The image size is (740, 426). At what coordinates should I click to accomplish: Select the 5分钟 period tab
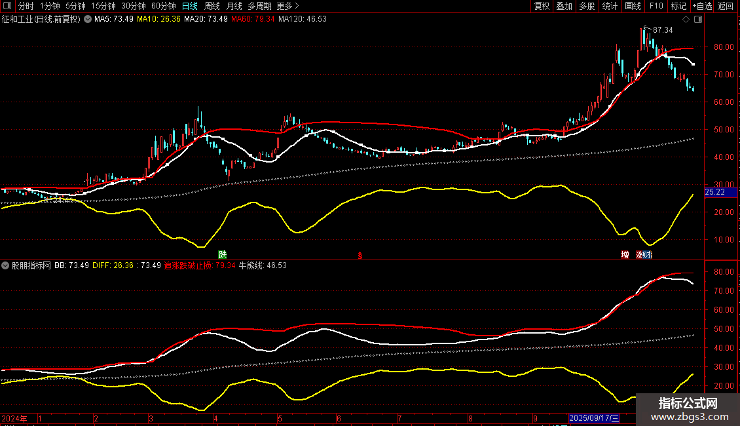pyautogui.click(x=75, y=6)
